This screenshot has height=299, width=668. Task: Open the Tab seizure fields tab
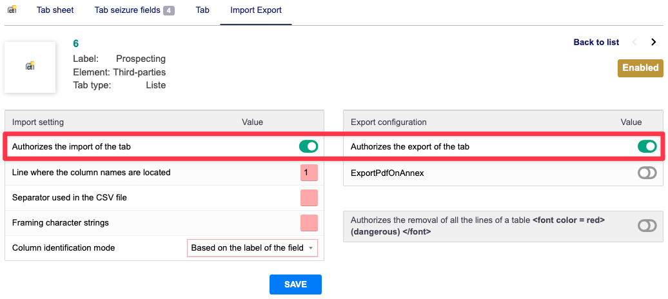(127, 10)
